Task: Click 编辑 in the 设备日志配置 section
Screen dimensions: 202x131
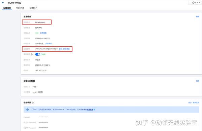Action: (x=198, y=81)
